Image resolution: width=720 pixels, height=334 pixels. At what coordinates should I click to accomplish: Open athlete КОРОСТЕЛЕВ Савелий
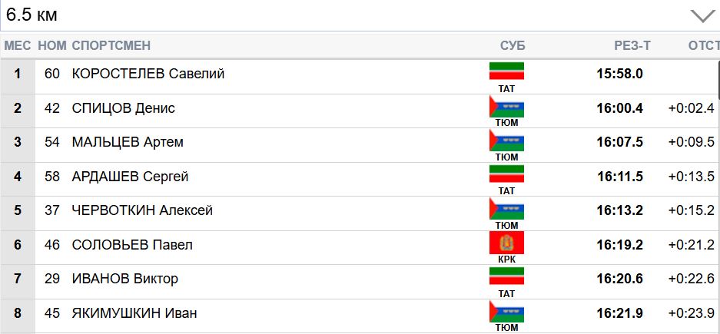pos(148,74)
